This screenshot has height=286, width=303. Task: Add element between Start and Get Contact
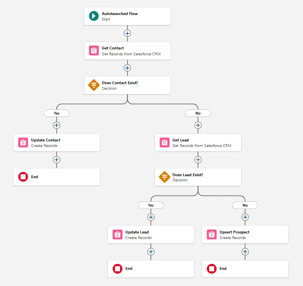[x=127, y=33]
